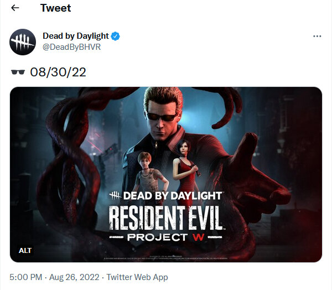Click the blue verified badge
Screen dimensions: 332x290
pos(116,36)
